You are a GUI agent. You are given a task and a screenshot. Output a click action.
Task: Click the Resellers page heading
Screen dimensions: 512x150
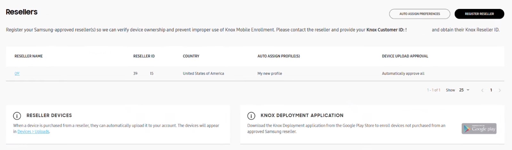coord(21,12)
